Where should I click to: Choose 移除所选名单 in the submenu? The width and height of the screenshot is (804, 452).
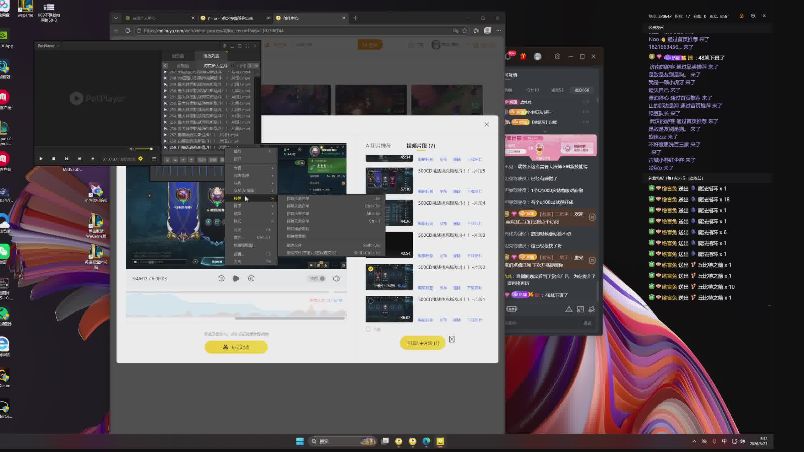point(298,198)
